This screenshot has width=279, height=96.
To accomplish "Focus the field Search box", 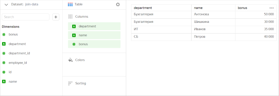I will [x=26, y=17].
